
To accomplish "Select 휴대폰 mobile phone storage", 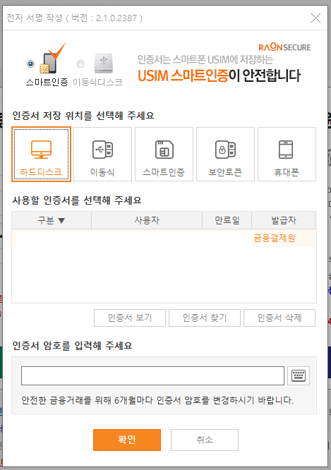I will [287, 154].
